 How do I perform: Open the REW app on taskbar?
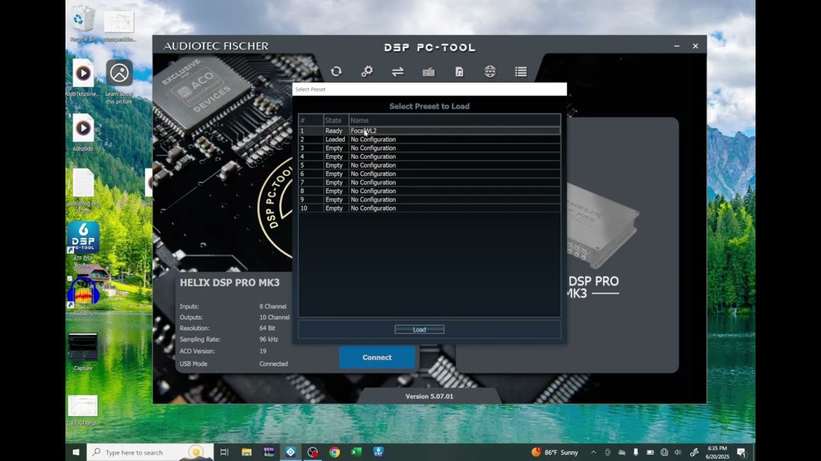coord(269,452)
